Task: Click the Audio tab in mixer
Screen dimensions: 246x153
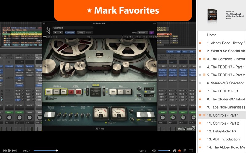Action: pyautogui.click(x=170, y=51)
